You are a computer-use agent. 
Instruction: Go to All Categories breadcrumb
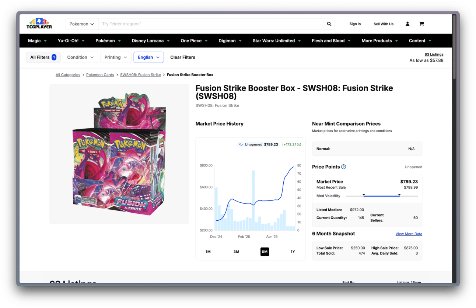point(68,75)
